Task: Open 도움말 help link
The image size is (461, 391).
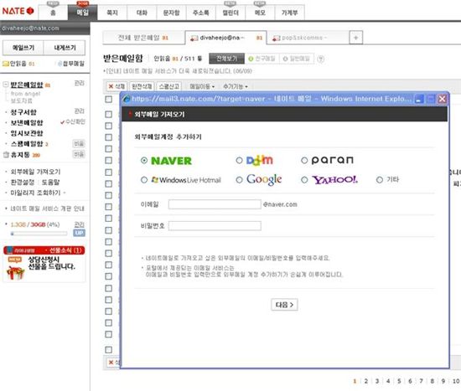Action: click(x=50, y=183)
